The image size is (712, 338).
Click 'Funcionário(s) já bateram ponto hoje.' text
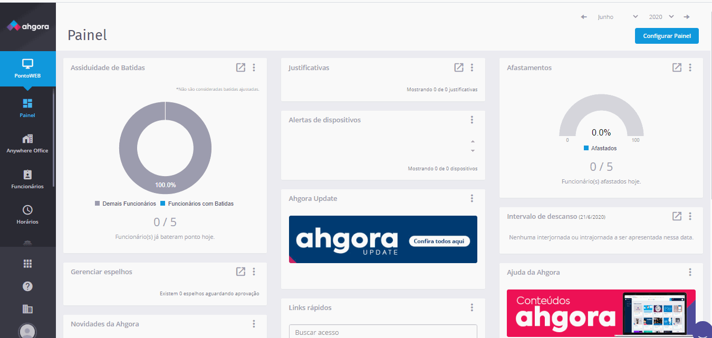click(165, 237)
